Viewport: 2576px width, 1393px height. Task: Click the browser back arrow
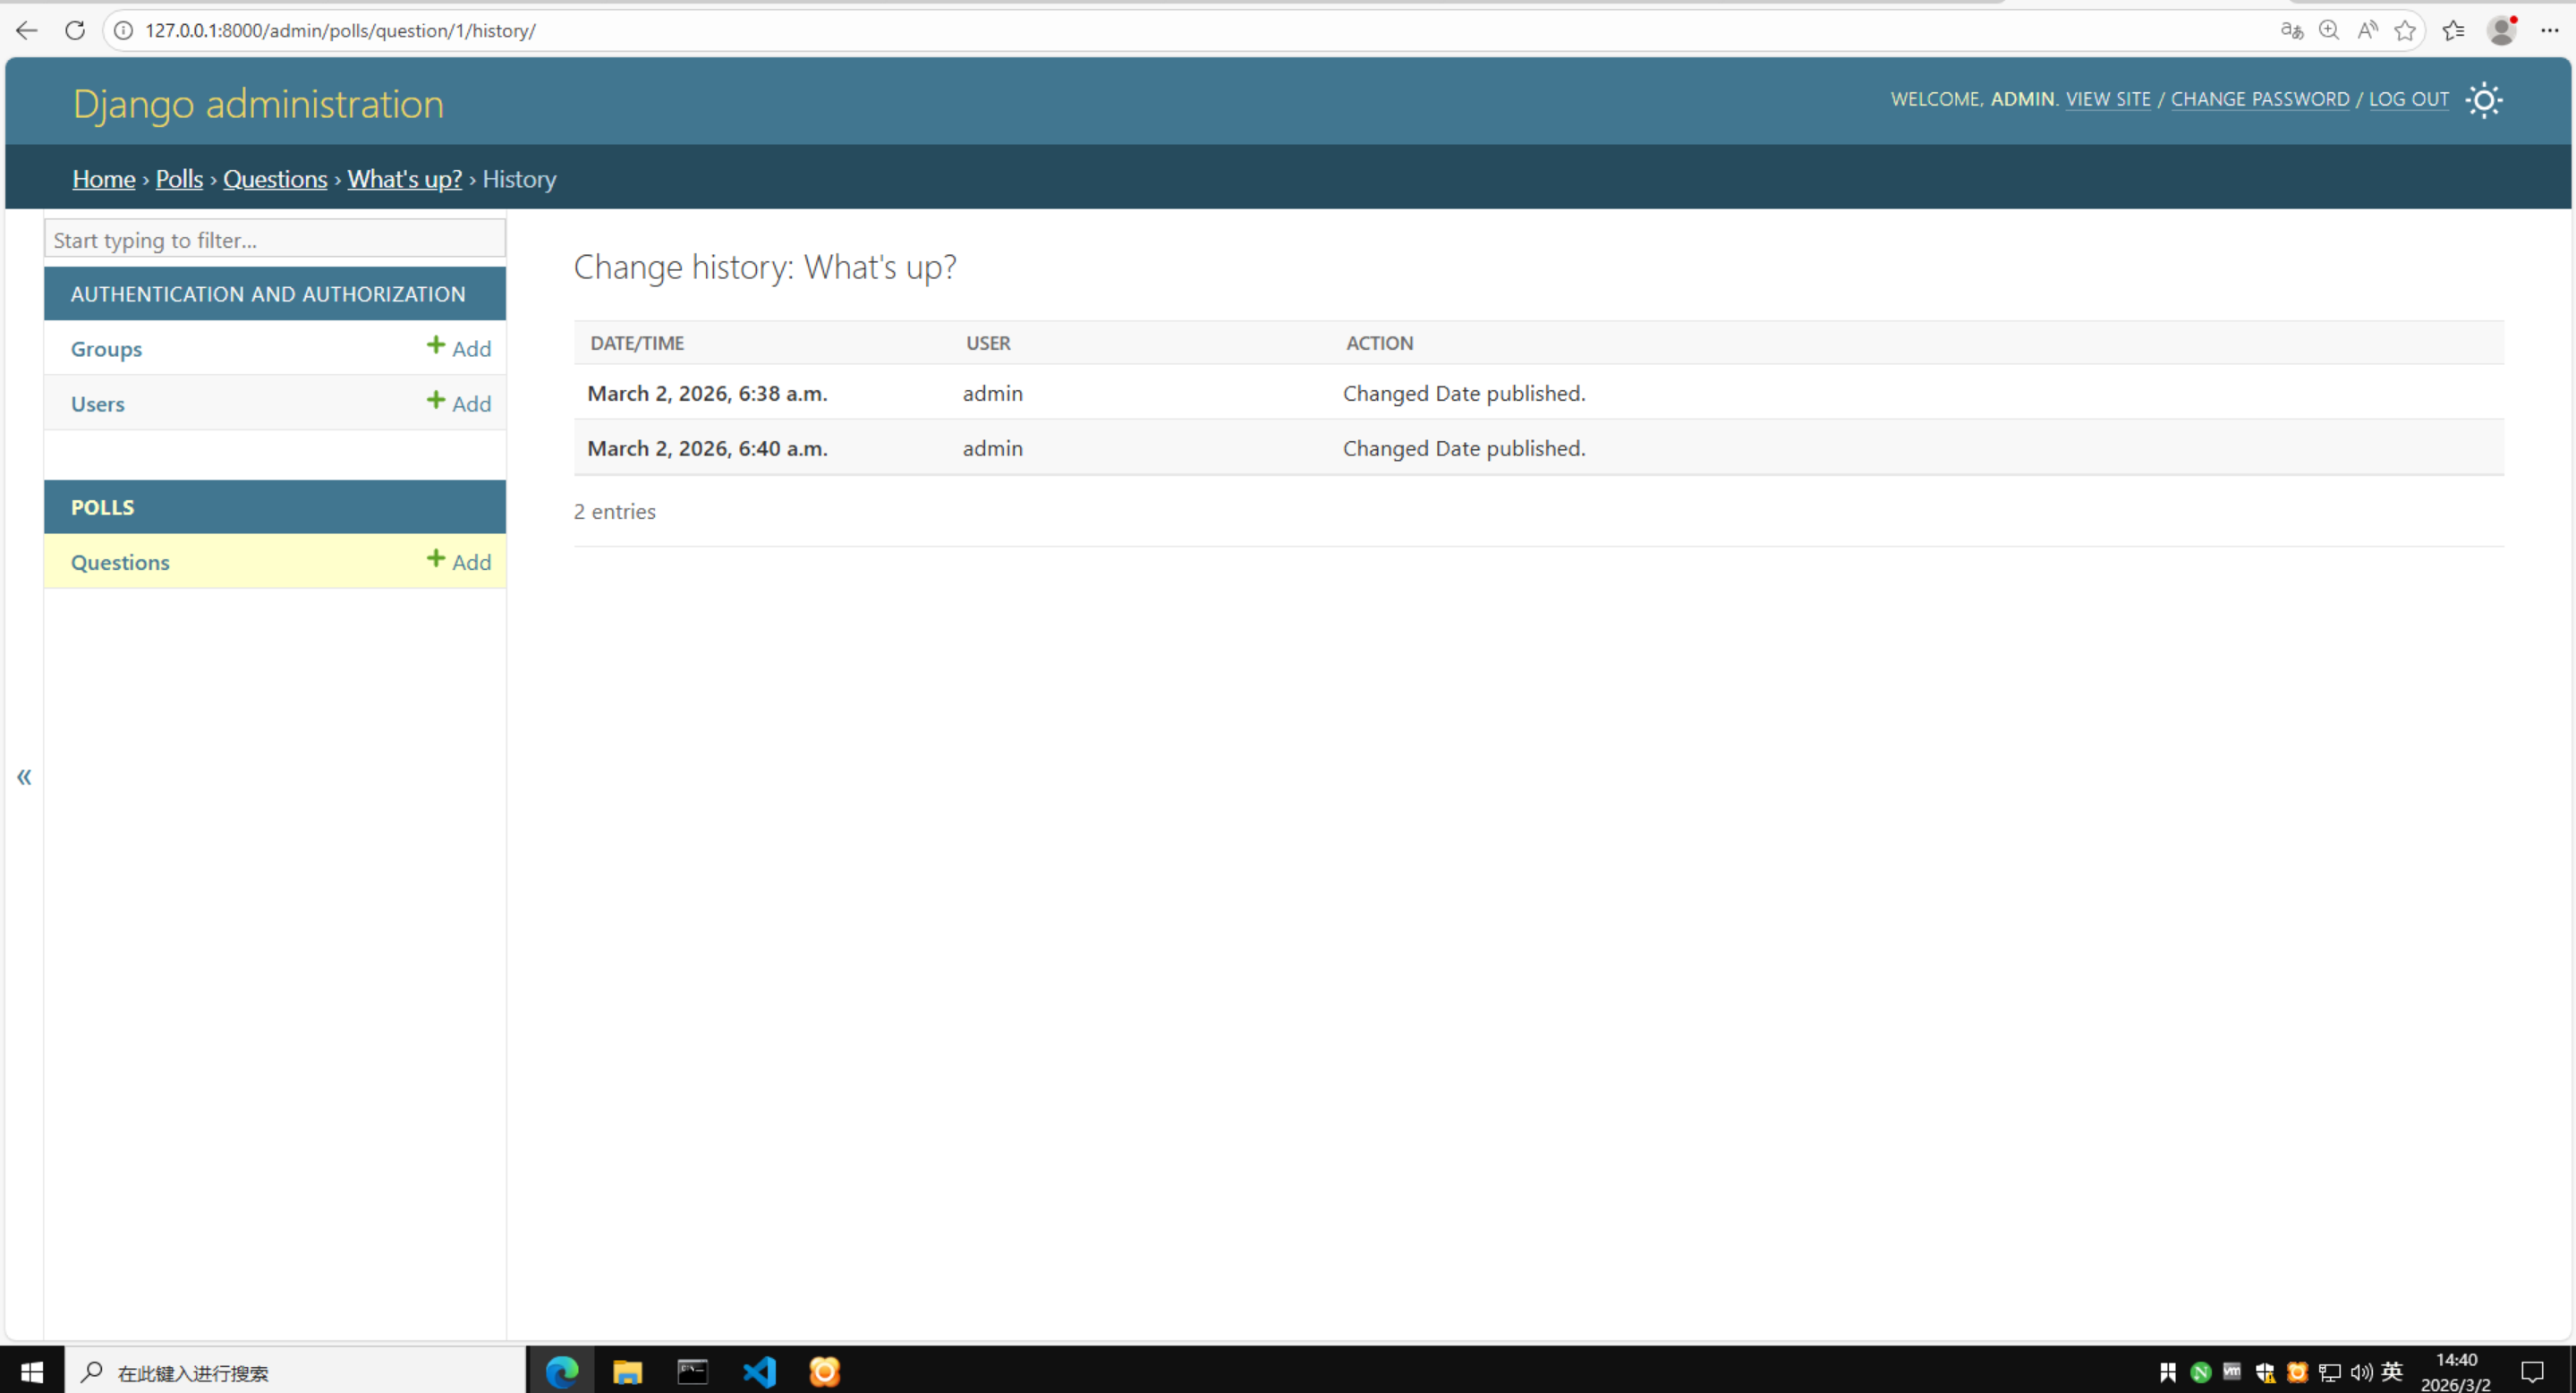pyautogui.click(x=27, y=31)
